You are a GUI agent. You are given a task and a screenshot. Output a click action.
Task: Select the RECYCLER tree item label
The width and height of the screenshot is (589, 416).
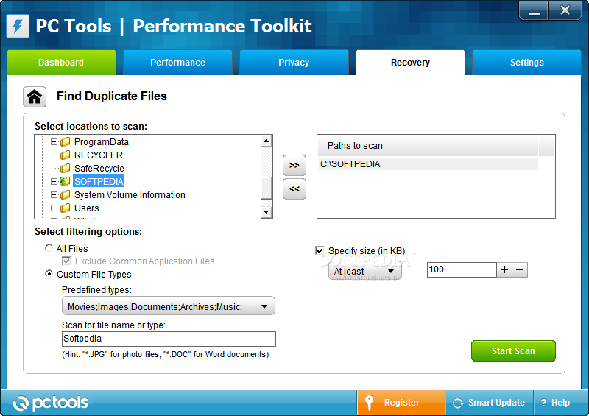pyautogui.click(x=99, y=155)
